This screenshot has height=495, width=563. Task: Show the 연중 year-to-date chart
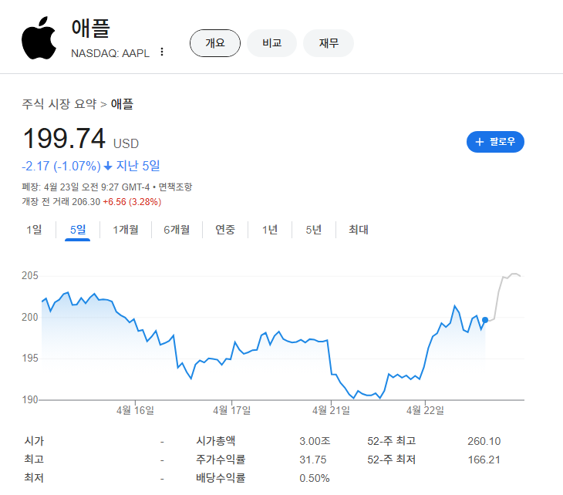click(x=225, y=230)
